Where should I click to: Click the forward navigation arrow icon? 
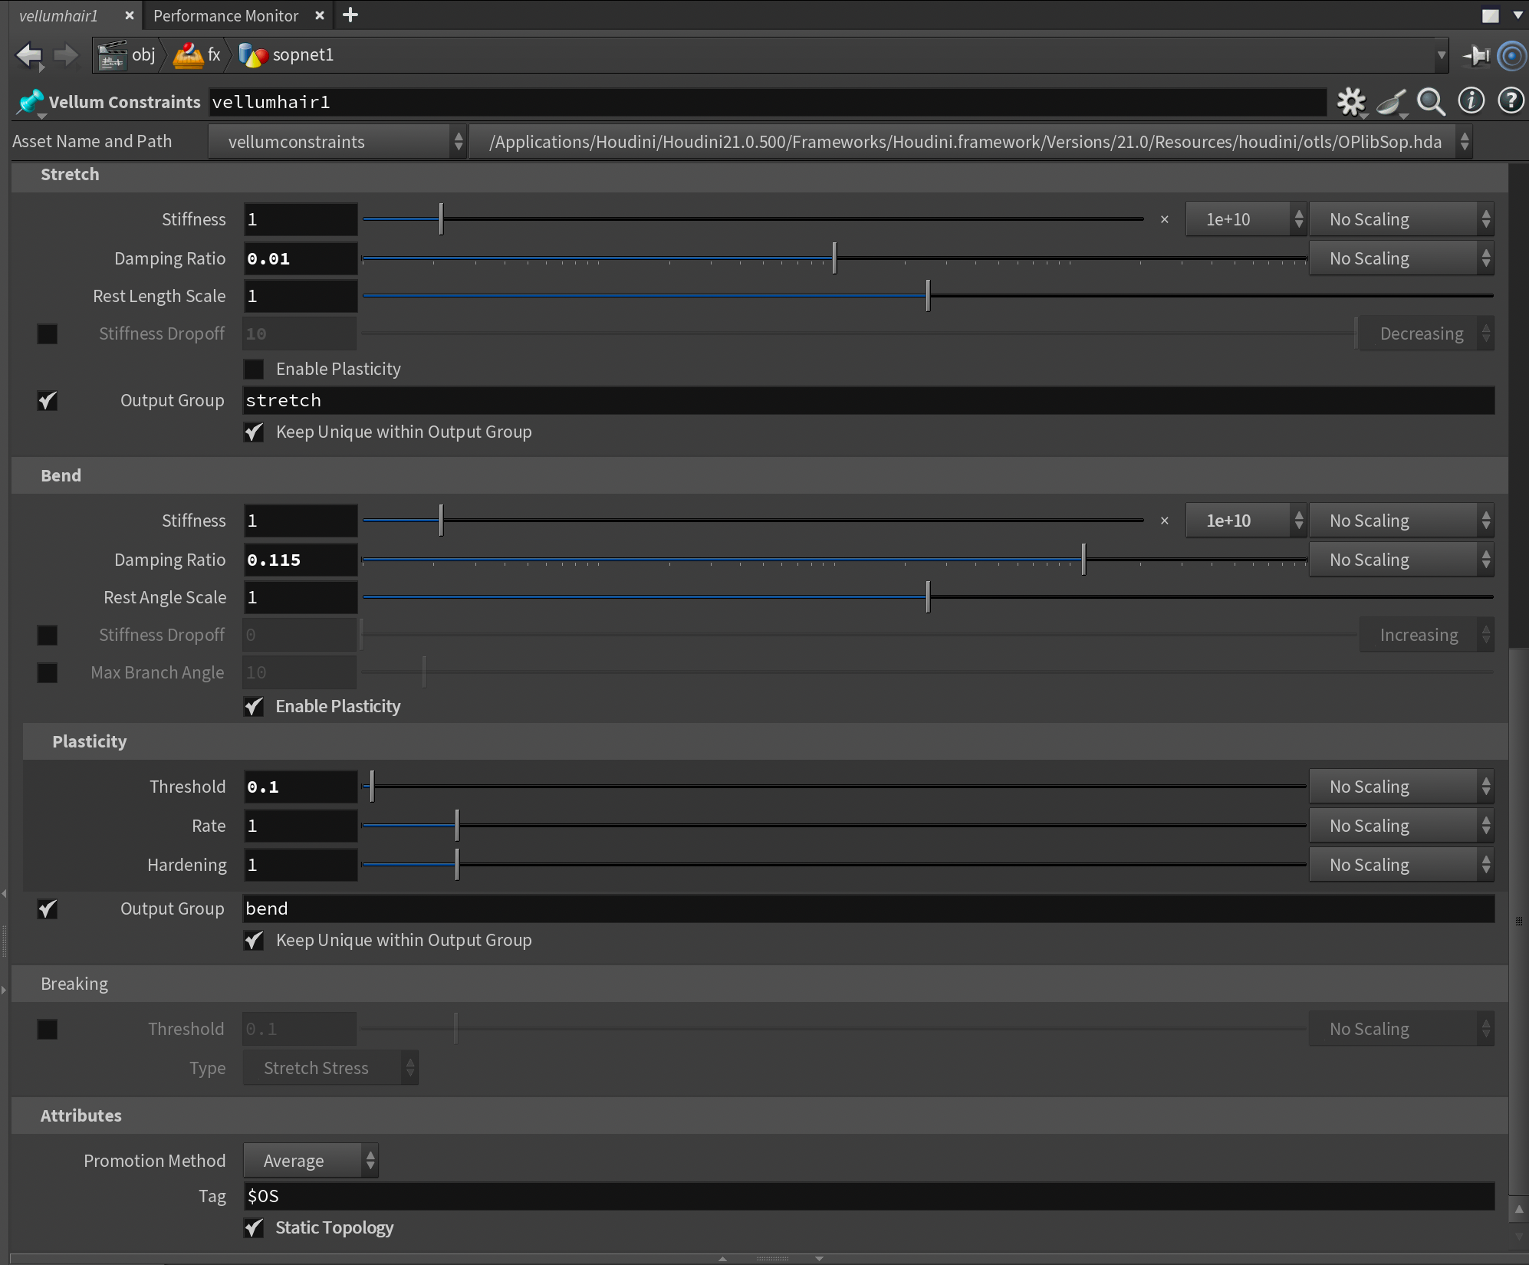(x=66, y=55)
